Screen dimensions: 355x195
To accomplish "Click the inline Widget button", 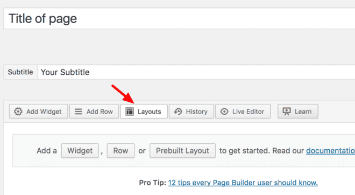I will tap(80, 150).
